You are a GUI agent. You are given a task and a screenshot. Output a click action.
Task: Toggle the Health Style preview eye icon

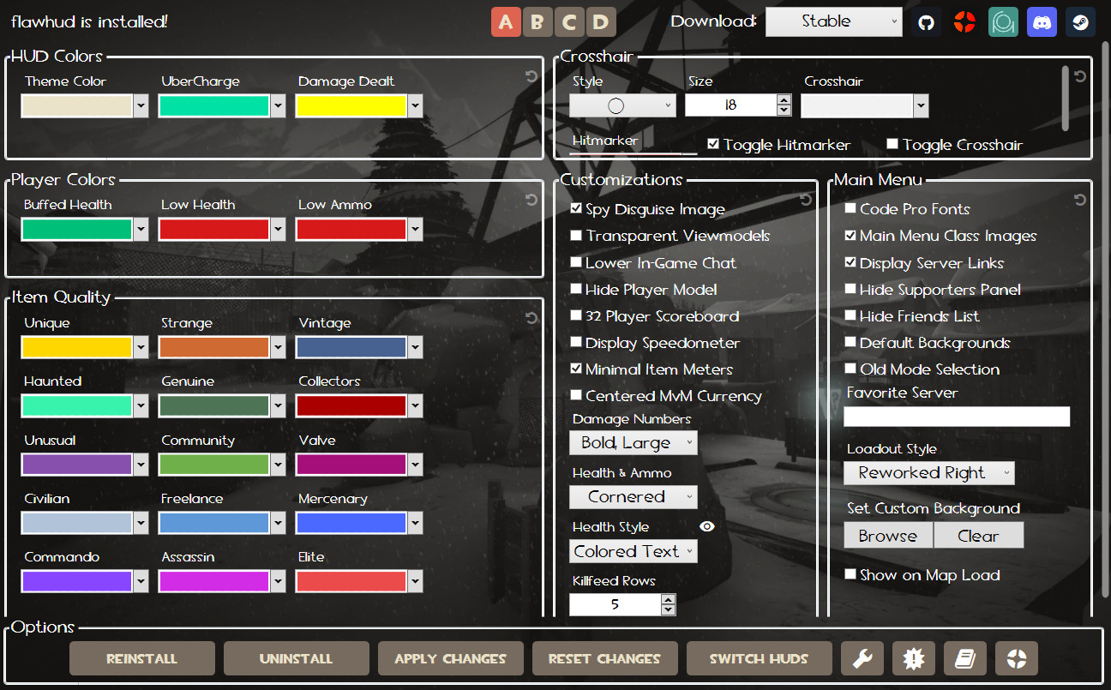pos(706,525)
